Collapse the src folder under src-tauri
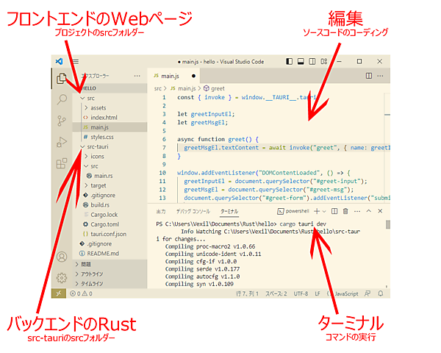 [x=110, y=166]
